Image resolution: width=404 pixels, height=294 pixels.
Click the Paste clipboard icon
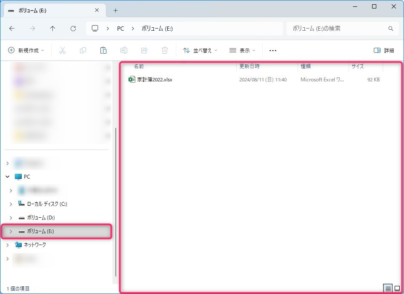pyautogui.click(x=103, y=50)
